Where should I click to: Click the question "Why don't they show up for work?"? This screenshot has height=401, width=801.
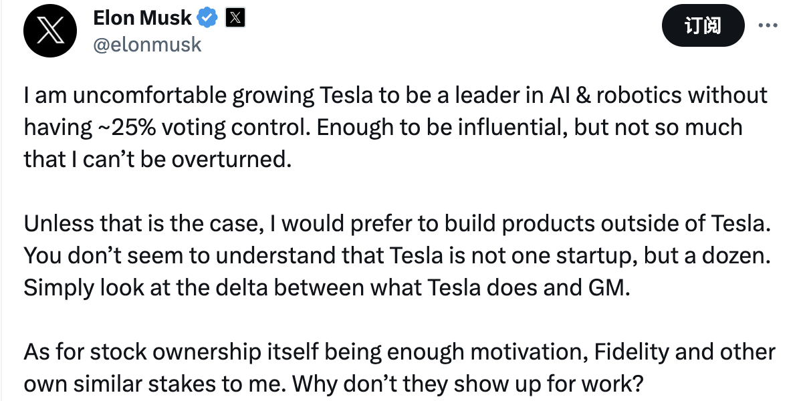(467, 384)
